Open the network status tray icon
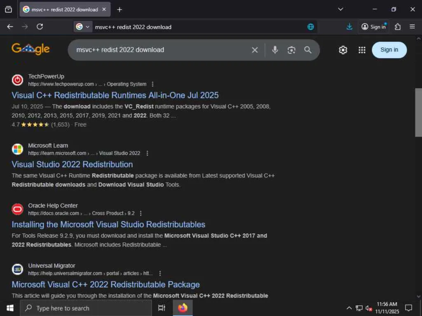Screen dimensions: 422x316 (x=359, y=308)
